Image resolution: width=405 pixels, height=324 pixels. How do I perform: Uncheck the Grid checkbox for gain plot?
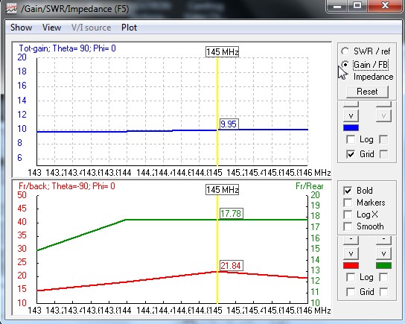pos(351,154)
